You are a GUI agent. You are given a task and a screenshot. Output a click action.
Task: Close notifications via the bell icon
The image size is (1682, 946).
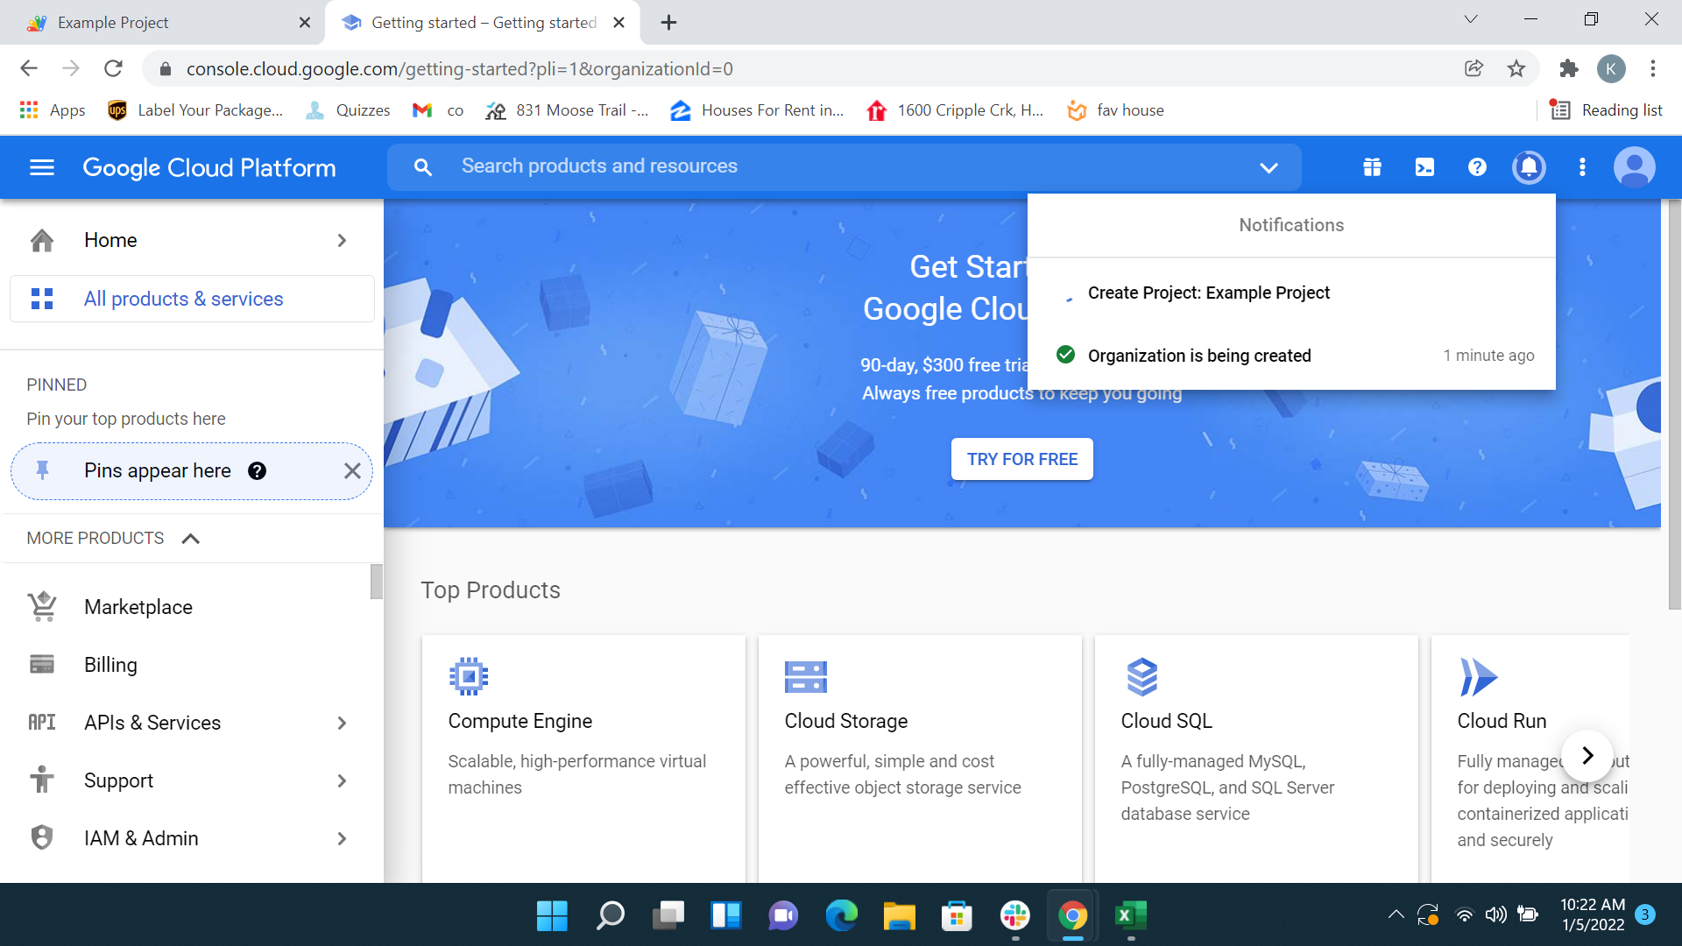(1529, 167)
